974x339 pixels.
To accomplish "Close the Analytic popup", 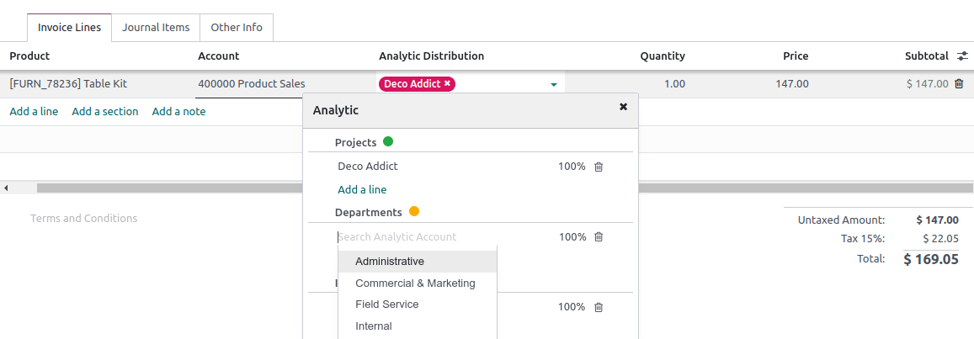I will pyautogui.click(x=623, y=107).
